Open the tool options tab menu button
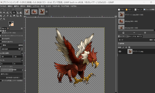 (22, 29)
